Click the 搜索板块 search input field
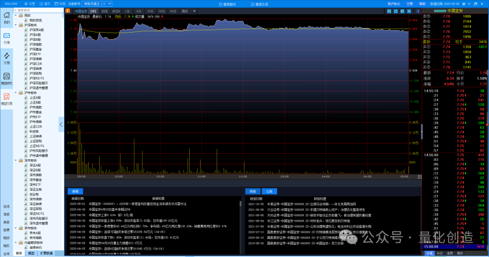 click(x=38, y=10)
